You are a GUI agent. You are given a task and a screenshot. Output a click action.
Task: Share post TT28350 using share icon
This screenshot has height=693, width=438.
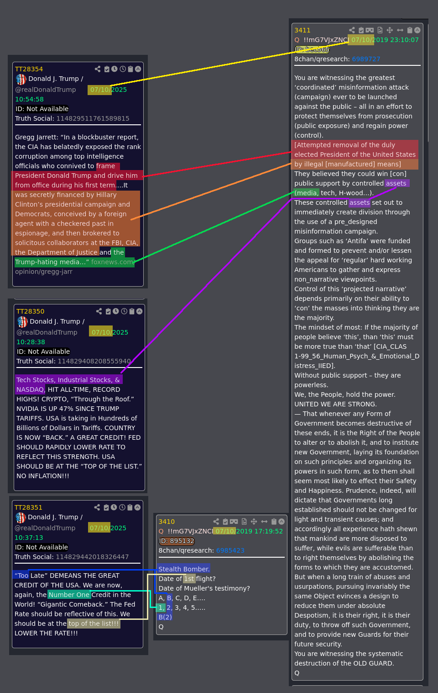(99, 311)
